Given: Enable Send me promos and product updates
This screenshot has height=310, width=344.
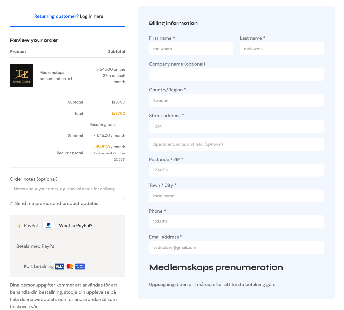Looking at the screenshot, I should click(x=12, y=204).
